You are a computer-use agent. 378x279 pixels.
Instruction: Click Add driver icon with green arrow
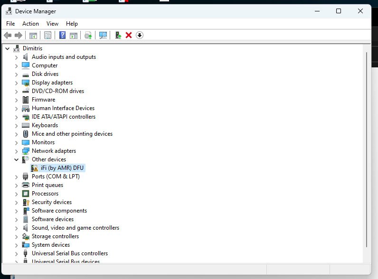118,36
